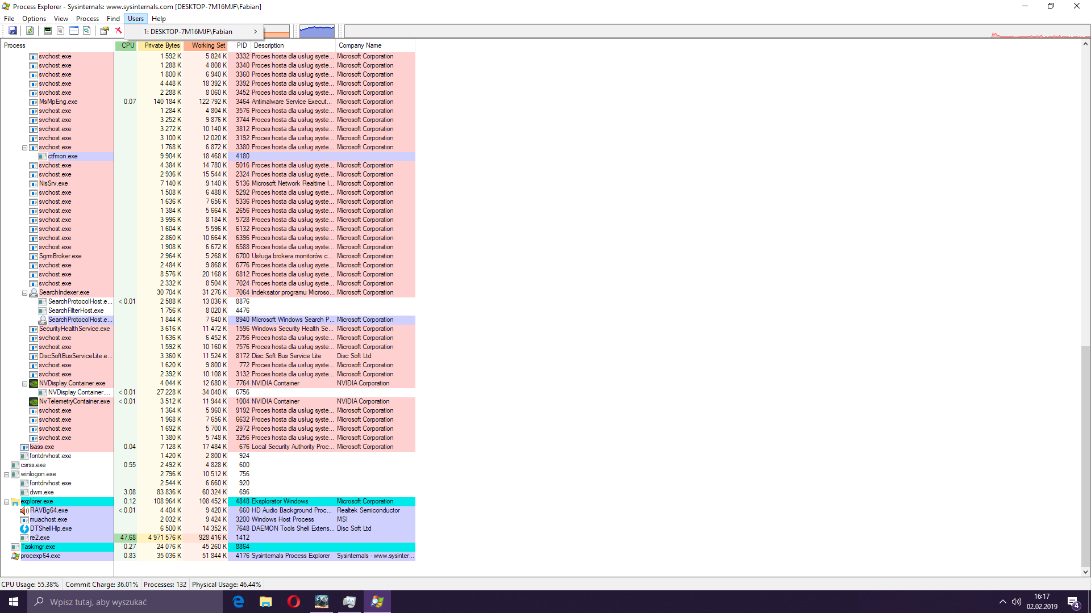Collapse the NVDisplay.Container.exe tree node

(x=24, y=384)
